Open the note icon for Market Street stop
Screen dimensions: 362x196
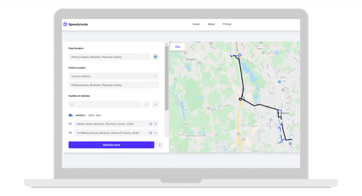151,124
